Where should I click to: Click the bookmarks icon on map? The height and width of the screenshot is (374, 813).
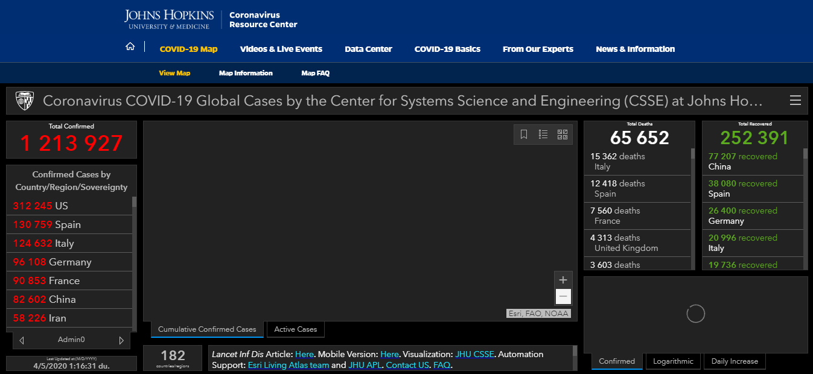click(524, 135)
